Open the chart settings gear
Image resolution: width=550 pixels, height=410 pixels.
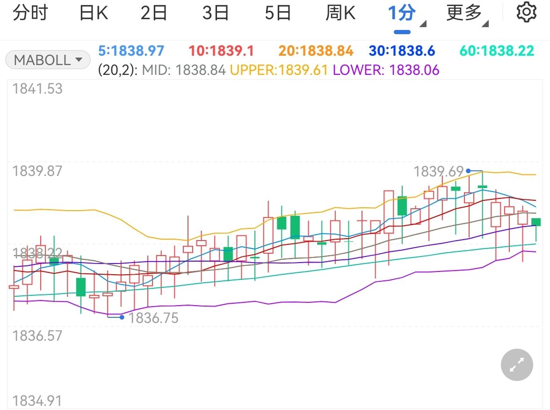(x=527, y=12)
